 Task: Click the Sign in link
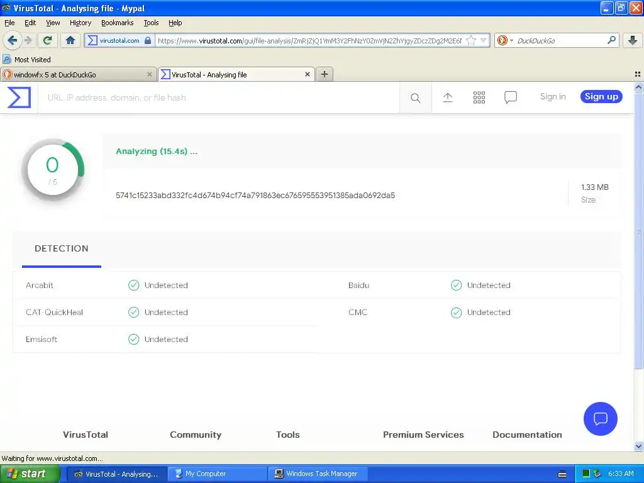(552, 96)
